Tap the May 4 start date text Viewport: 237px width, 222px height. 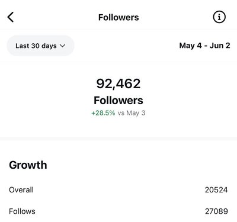tap(190, 46)
